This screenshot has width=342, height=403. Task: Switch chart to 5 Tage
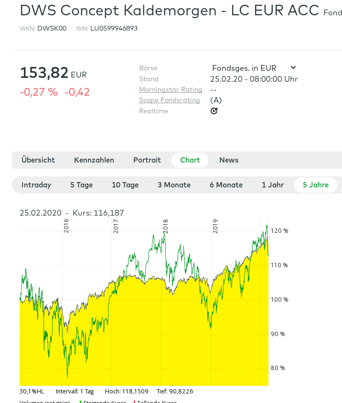(82, 185)
